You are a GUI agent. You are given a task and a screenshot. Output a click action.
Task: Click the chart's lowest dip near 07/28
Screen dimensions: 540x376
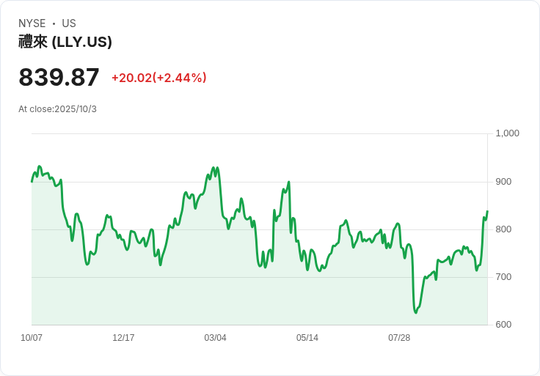(416, 312)
